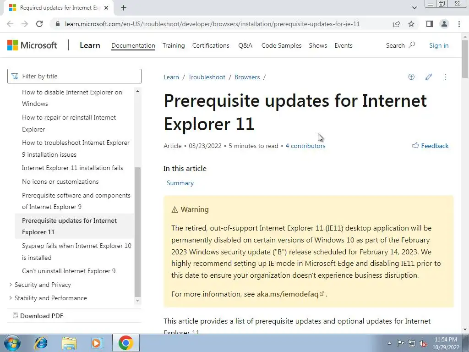Go back with the browser back arrow
Viewport: 469px width, 352px height.
(x=10, y=24)
